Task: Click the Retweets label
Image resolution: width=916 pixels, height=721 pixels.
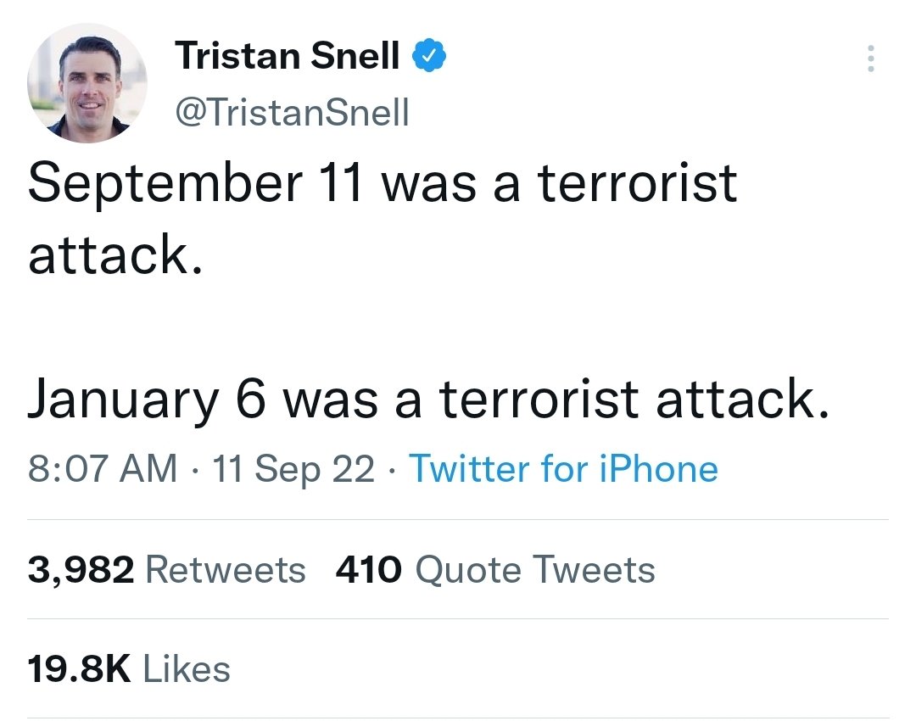Action: coord(226,570)
